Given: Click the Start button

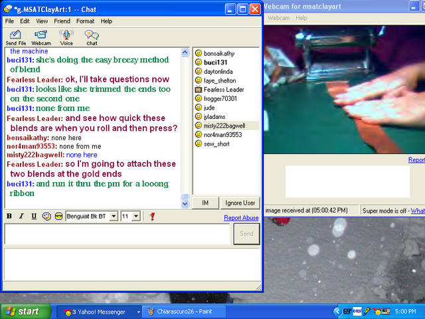Looking at the screenshot, I should click(26, 312).
